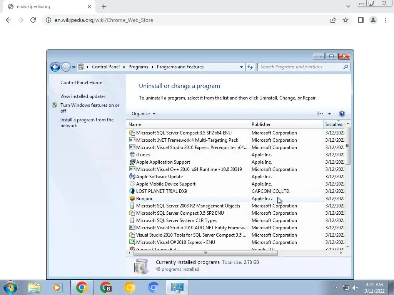Expand the address path dropdown arrow

click(241, 67)
